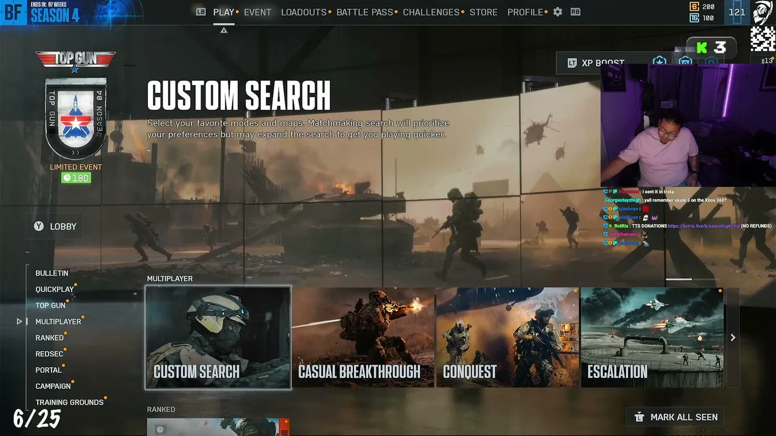
Task: Click the Top Gun logo emblem
Action: (x=76, y=61)
